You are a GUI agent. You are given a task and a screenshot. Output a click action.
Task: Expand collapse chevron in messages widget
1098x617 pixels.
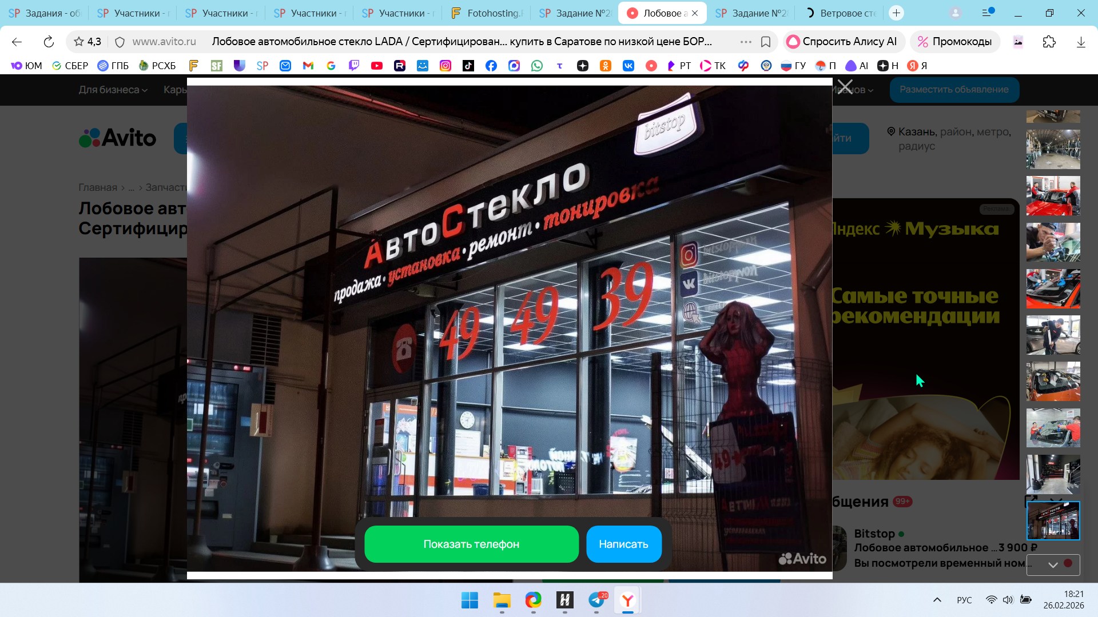pyautogui.click(x=1052, y=564)
